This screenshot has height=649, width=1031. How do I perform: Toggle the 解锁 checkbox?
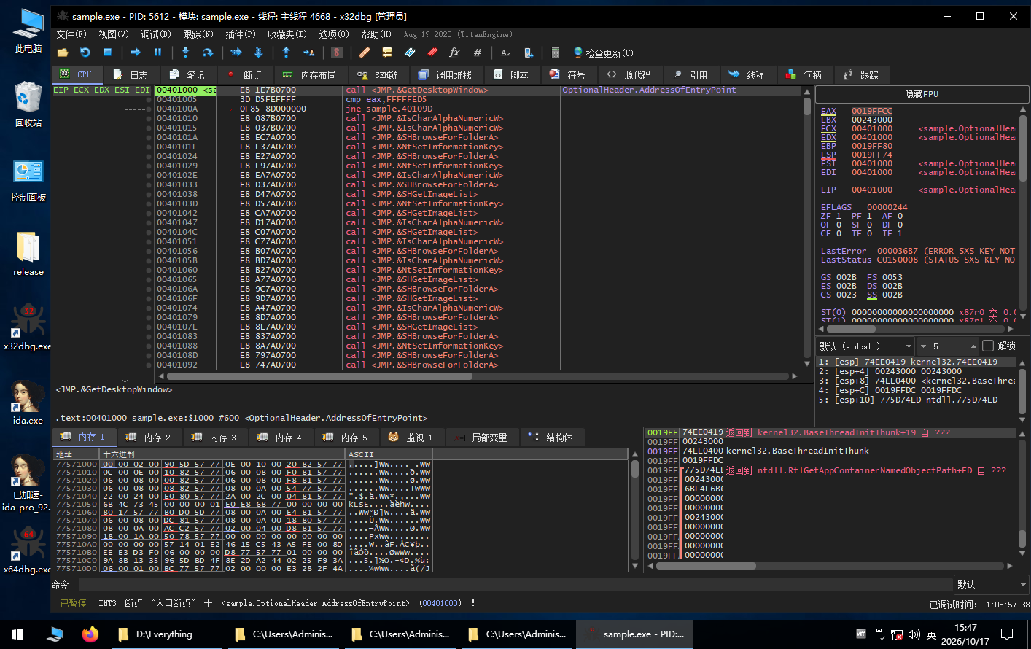pyautogui.click(x=988, y=346)
